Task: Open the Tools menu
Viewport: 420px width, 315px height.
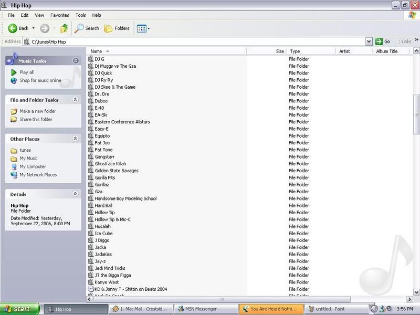Action: point(81,15)
